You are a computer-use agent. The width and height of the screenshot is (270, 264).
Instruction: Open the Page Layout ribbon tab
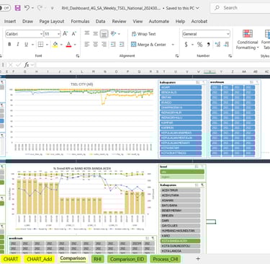(x=52, y=21)
